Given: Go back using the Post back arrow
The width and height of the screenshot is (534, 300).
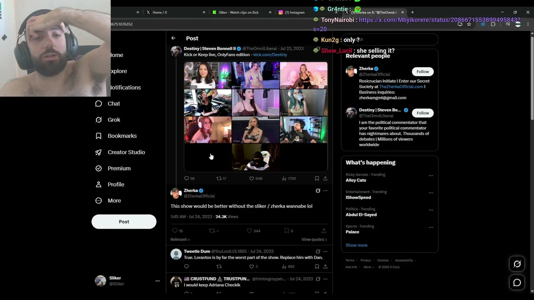Looking at the screenshot, I should pyautogui.click(x=173, y=38).
